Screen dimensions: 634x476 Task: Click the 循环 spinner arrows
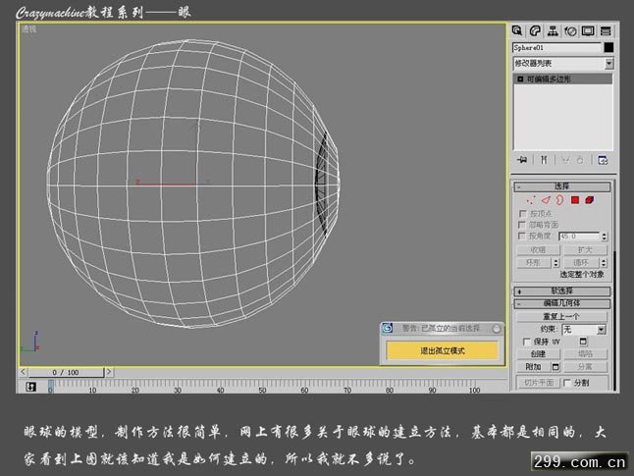click(604, 263)
